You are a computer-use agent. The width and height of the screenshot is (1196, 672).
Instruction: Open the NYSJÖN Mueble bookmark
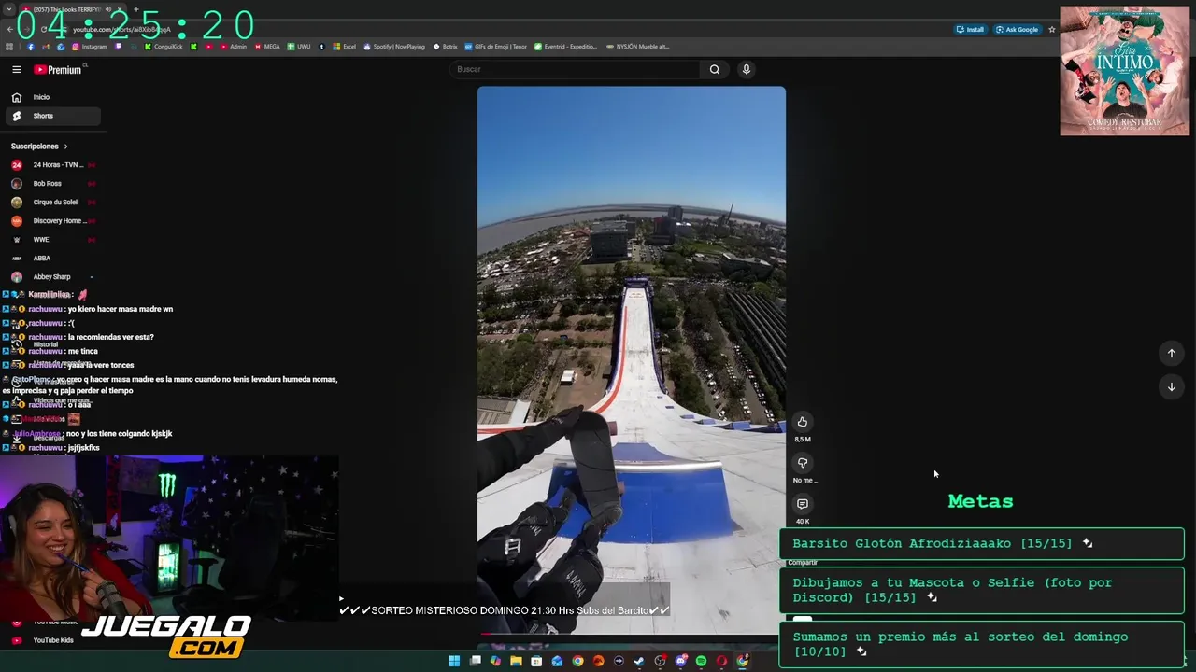click(x=637, y=47)
